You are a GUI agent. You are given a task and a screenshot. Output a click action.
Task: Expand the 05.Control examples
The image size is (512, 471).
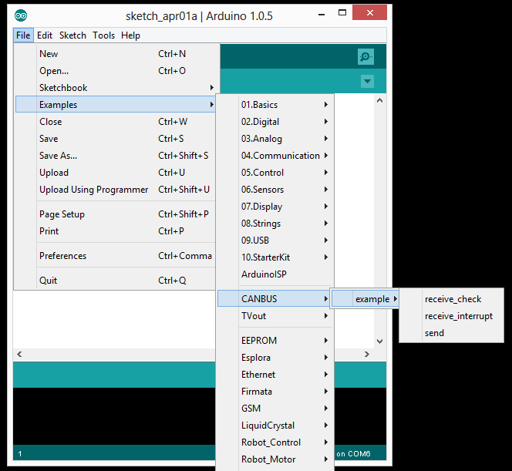tap(275, 173)
